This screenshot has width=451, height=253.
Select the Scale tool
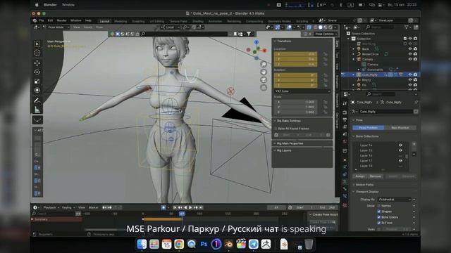coord(37,82)
